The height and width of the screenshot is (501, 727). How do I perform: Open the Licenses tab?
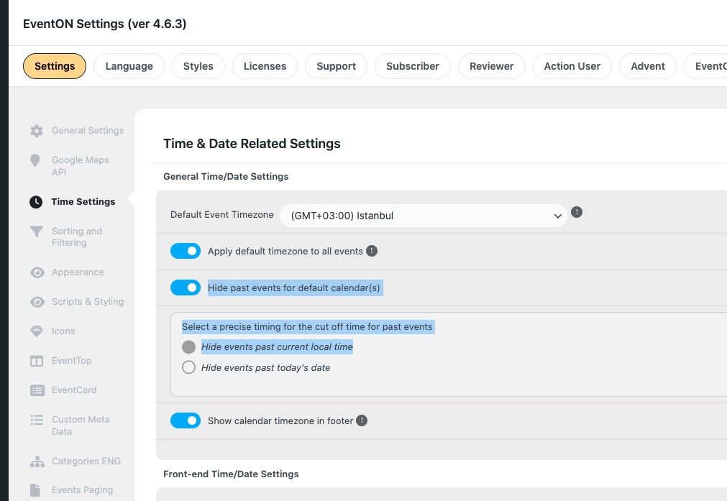point(265,66)
